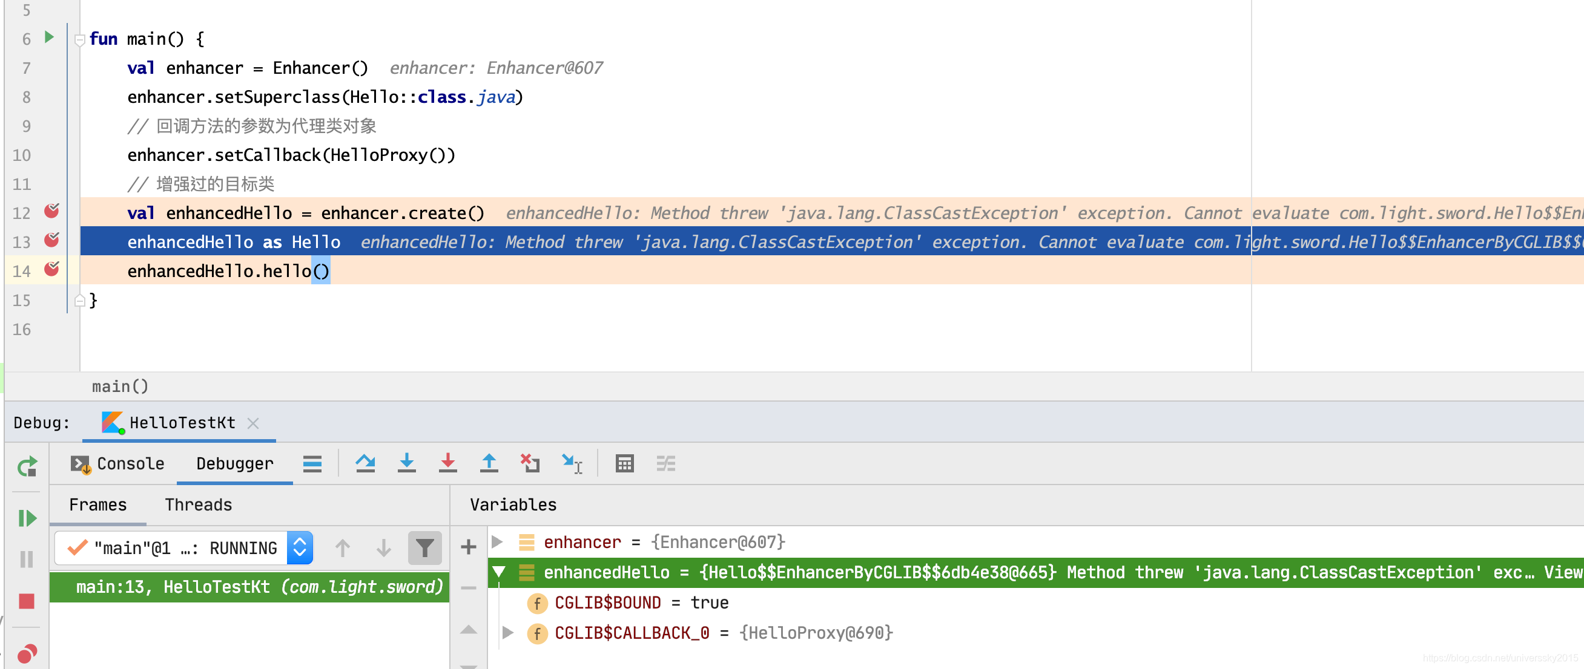Open the frames filter funnel

point(426,548)
